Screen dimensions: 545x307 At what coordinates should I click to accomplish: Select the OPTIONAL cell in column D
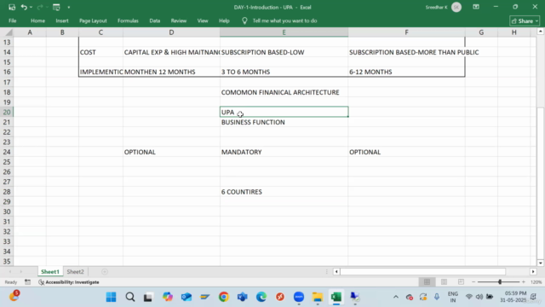171,152
